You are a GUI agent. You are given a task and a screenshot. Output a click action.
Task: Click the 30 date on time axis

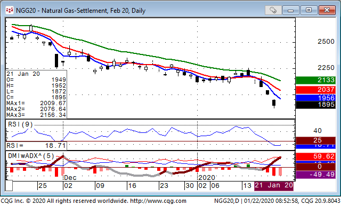click(x=190, y=186)
